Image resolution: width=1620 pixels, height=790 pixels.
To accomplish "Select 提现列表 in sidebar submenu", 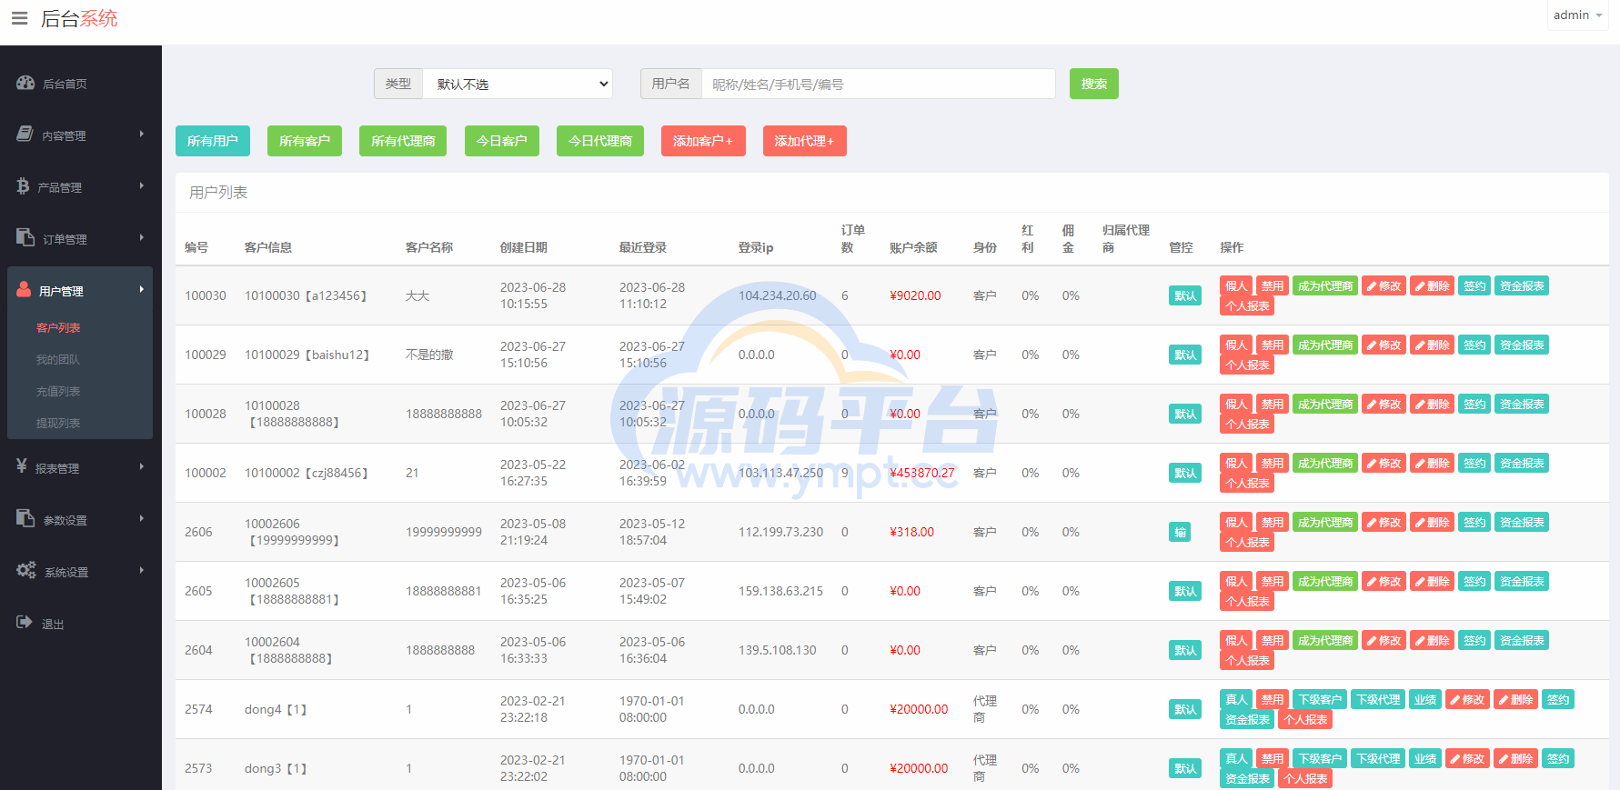I will [58, 423].
